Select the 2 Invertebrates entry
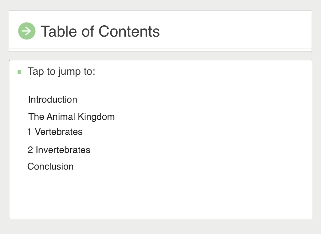The image size is (321, 234). point(59,150)
